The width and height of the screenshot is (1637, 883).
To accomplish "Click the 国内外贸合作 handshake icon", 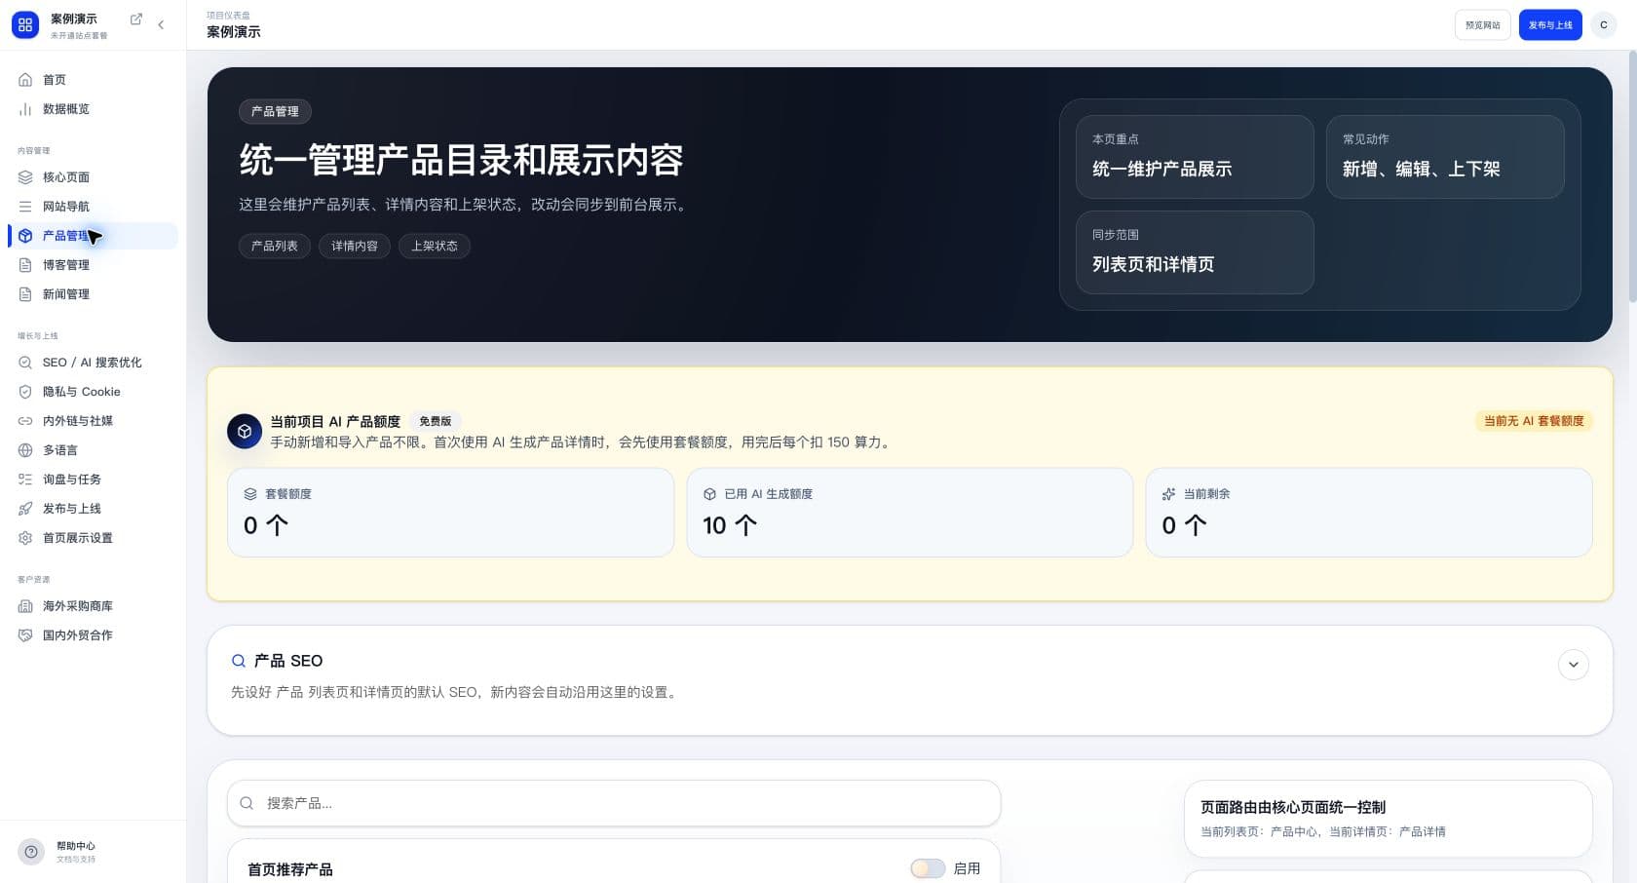I will 25,635.
